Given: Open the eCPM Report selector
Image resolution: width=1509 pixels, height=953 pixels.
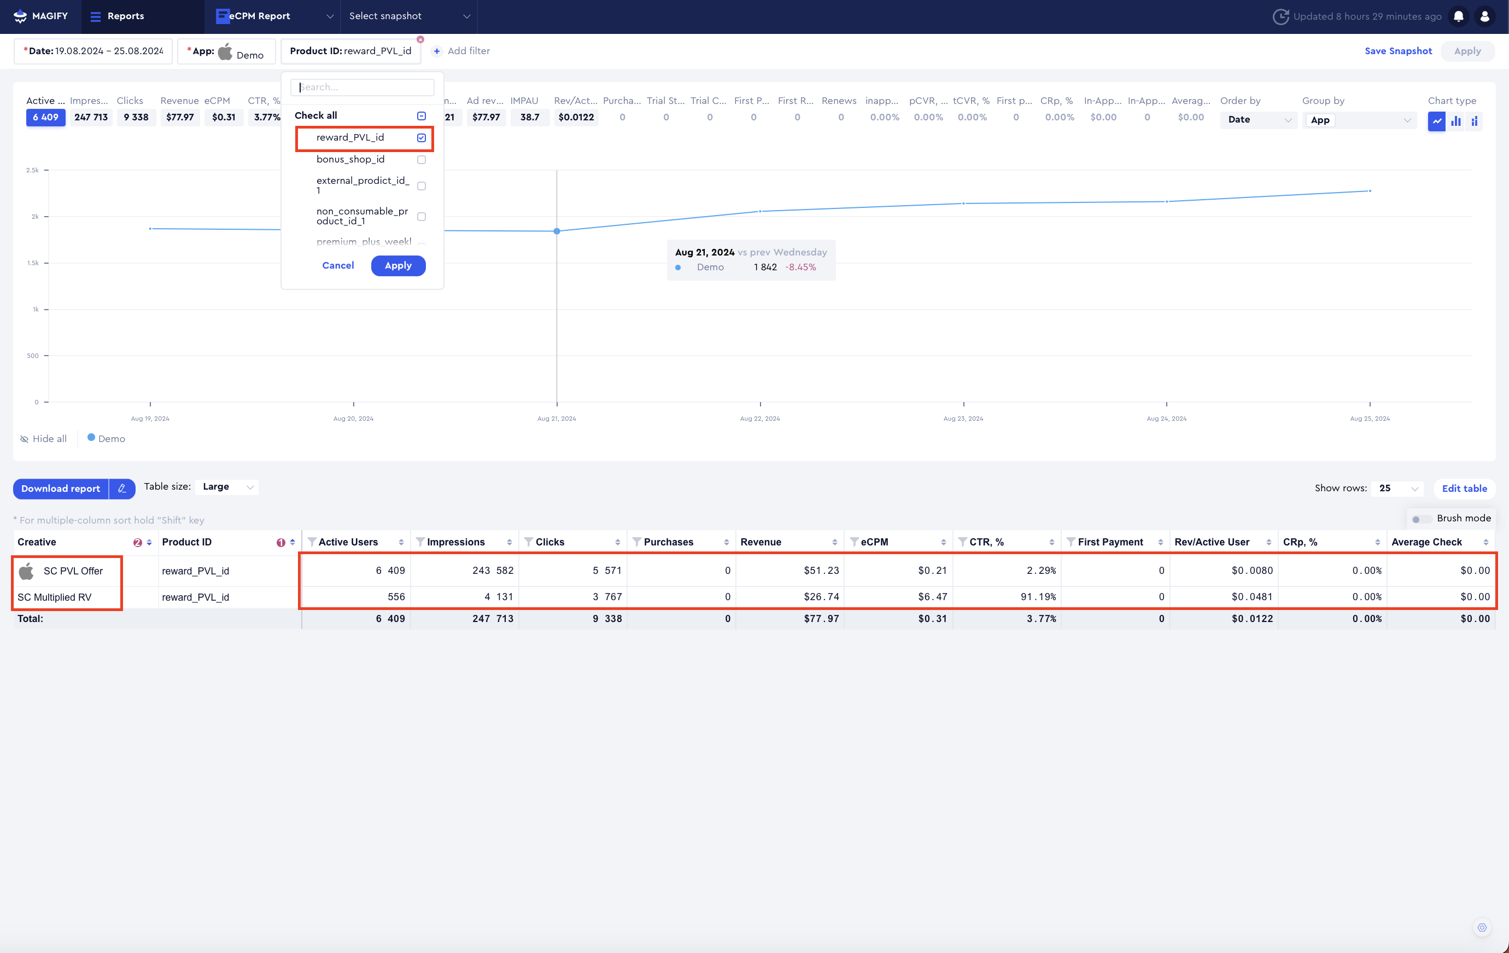Looking at the screenshot, I should click(x=273, y=16).
